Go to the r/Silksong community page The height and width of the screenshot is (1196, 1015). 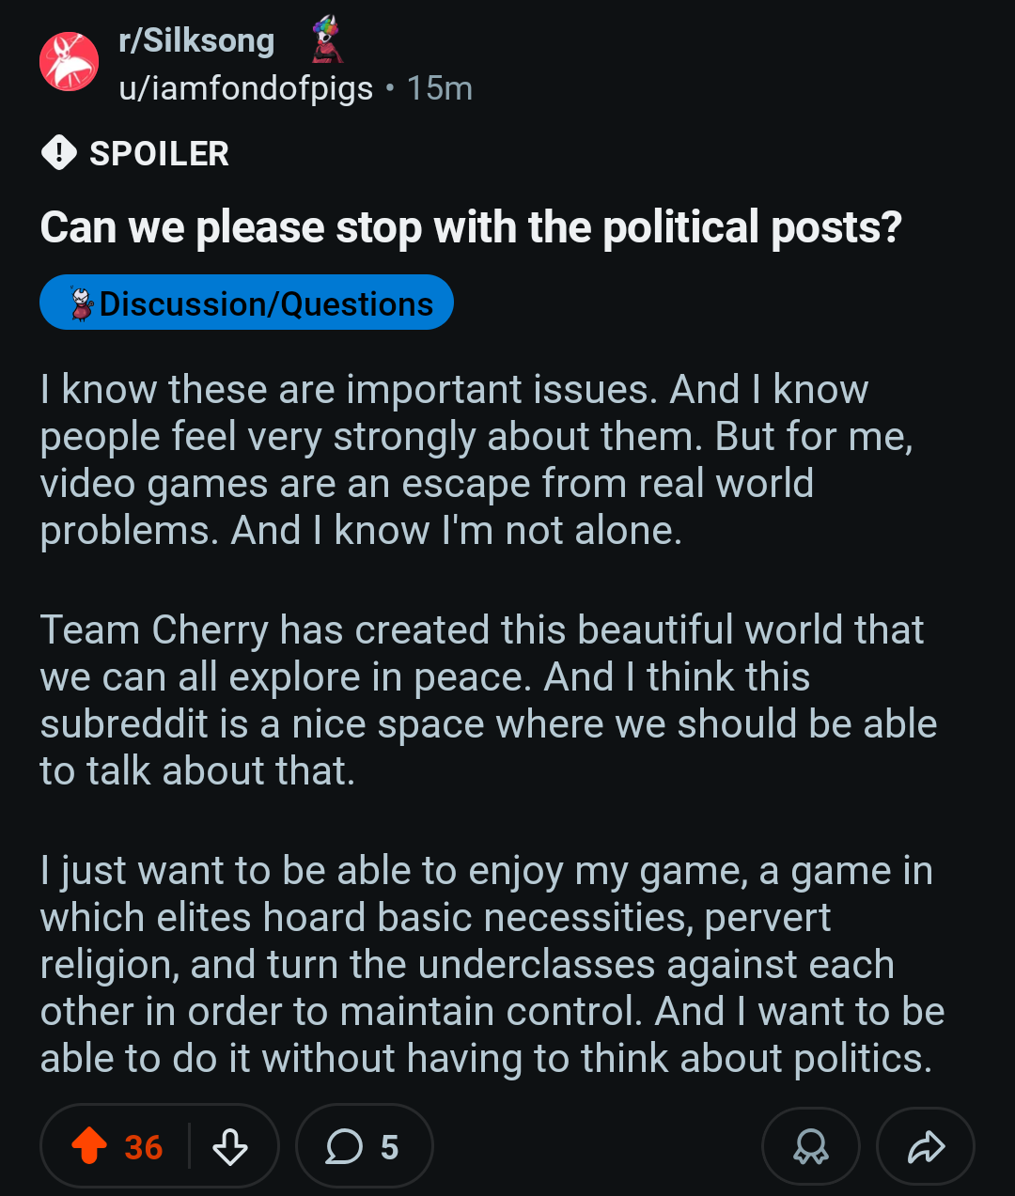[196, 40]
